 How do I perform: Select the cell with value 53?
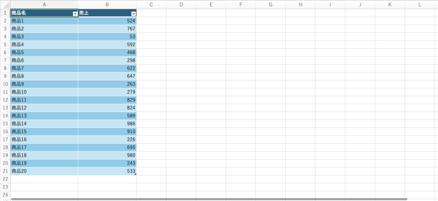tap(107, 37)
